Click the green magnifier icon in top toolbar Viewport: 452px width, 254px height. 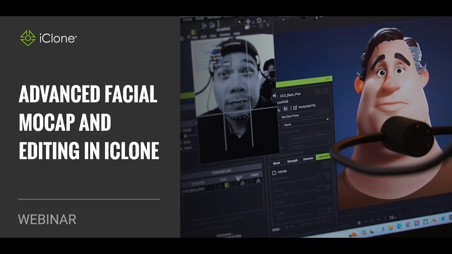coord(240,22)
